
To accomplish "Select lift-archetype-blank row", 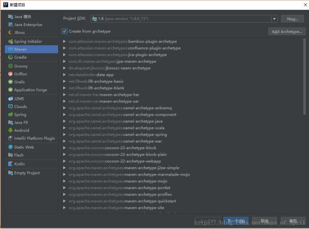I will [x=182, y=88].
